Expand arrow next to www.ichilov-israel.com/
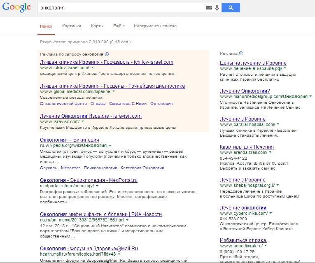 [x=92, y=67]
